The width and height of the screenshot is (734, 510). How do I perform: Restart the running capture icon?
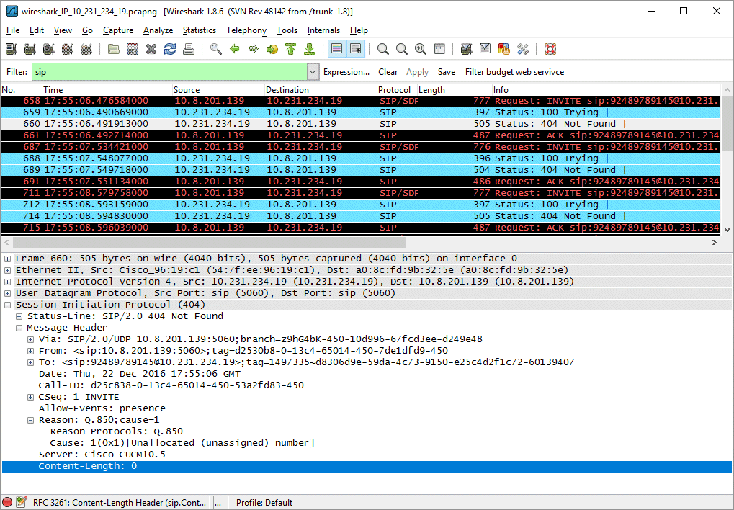pos(86,49)
